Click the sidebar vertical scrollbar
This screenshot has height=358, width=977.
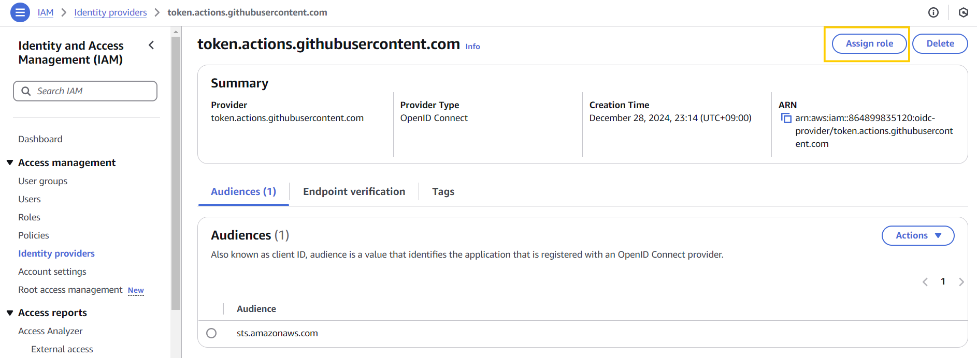(176, 171)
